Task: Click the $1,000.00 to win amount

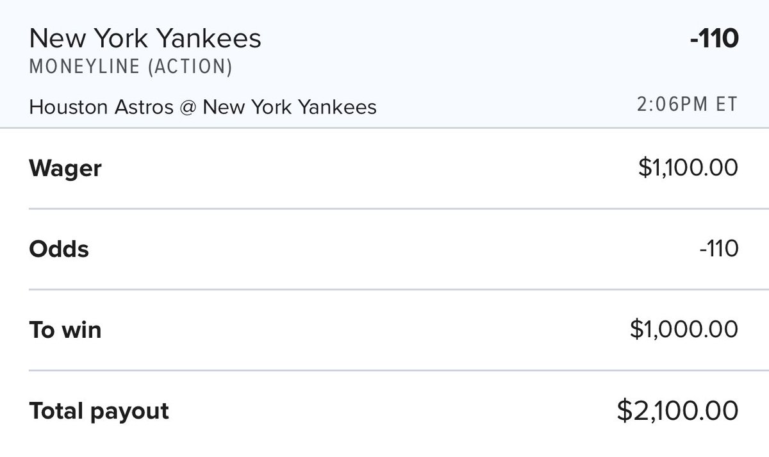Action: (x=684, y=330)
